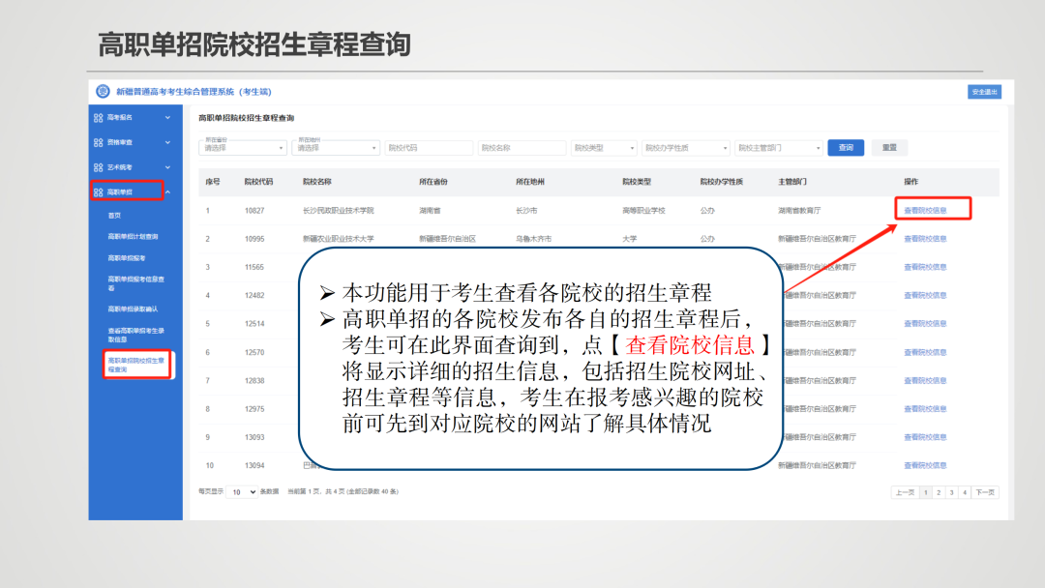Click the 查询 search button

pos(846,147)
